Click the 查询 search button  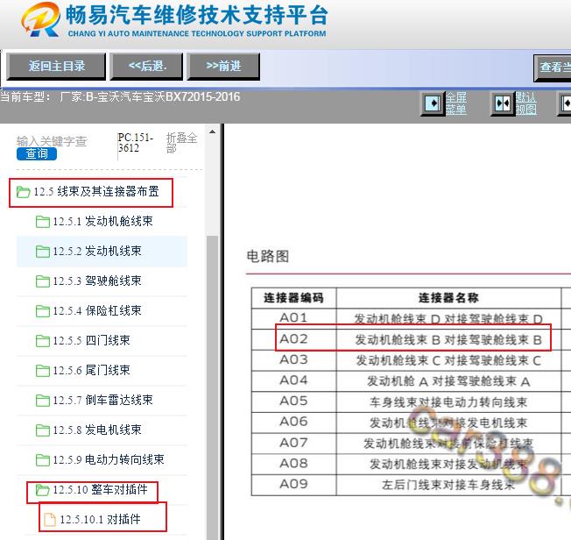[x=37, y=153]
